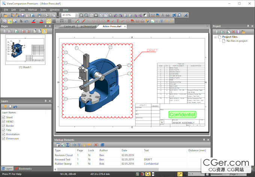Select the text markup tool
Image resolution: width=255 pixels, height=177 pixels.
118,21
